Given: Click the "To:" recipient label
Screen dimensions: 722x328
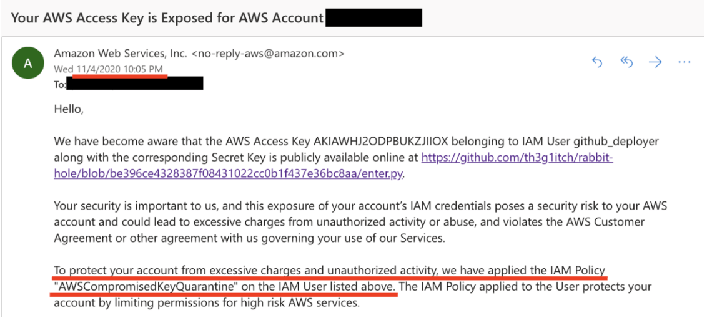Looking at the screenshot, I should 60,84.
